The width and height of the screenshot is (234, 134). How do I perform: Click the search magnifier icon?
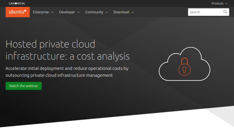click(225, 12)
